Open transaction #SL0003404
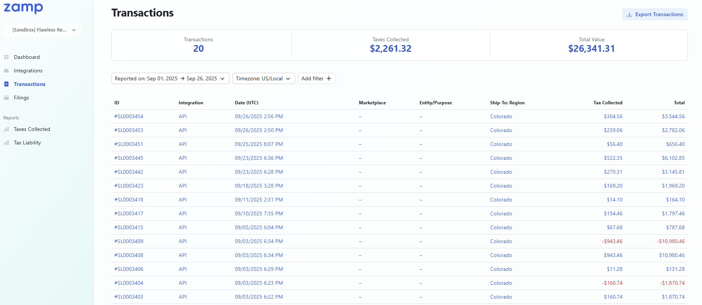The image size is (702, 305). pos(129,283)
